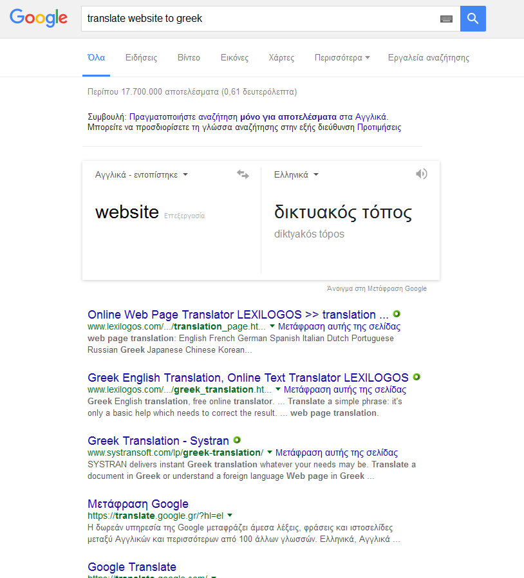524x578 pixels.
Task: Click Επεξεργασία to edit the word
Action: pyautogui.click(x=184, y=216)
